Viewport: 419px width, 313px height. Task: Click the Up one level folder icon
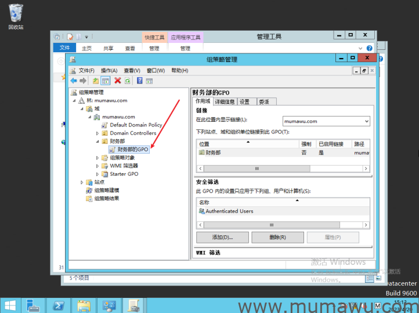96,81
